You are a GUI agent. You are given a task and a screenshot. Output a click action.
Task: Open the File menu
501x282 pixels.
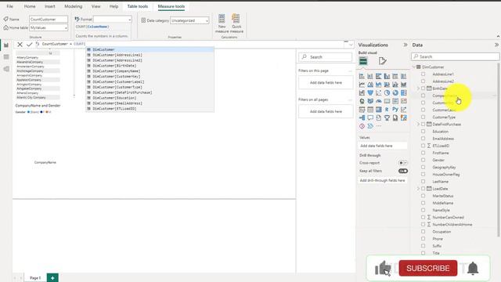pos(10,6)
